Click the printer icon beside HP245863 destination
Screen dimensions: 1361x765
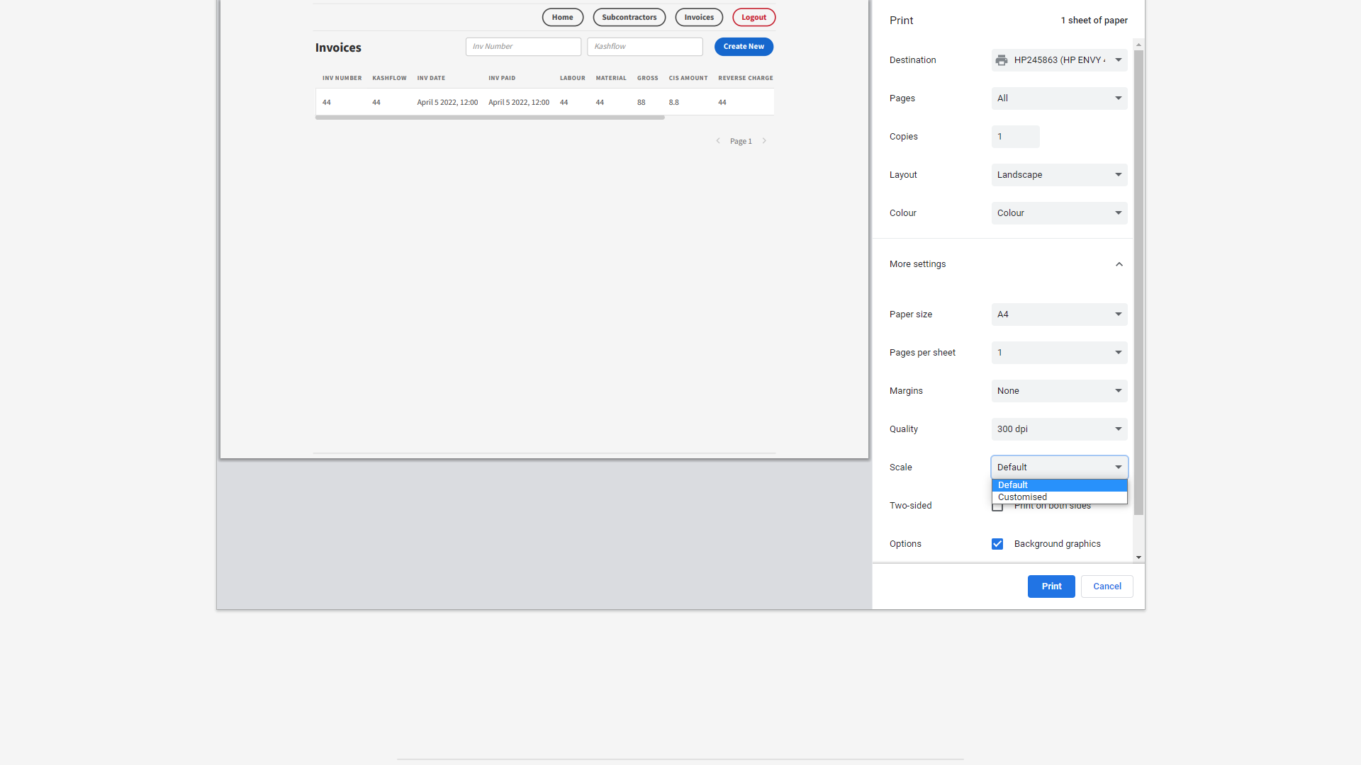click(1001, 60)
